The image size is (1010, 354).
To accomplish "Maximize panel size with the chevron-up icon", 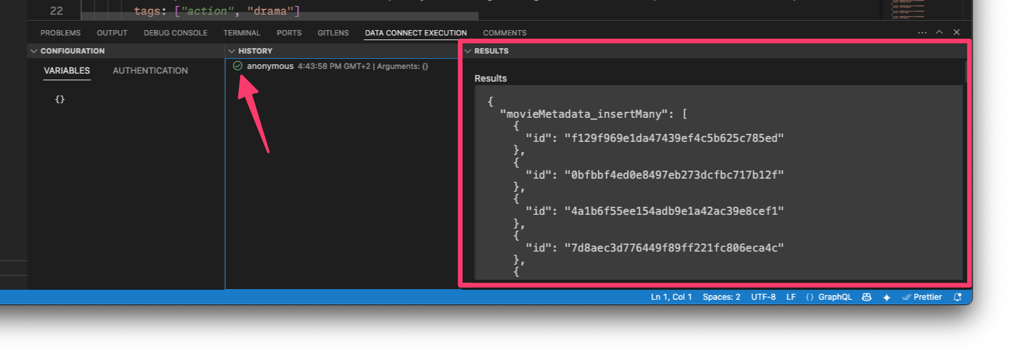I will coord(940,32).
